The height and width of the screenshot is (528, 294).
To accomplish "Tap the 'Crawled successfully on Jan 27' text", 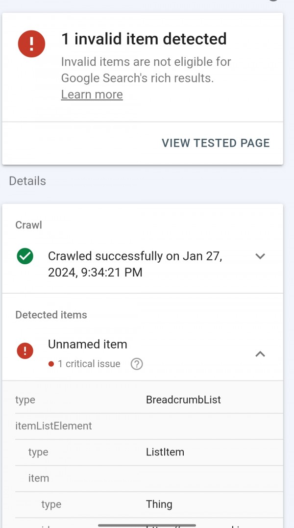I will [x=135, y=264].
